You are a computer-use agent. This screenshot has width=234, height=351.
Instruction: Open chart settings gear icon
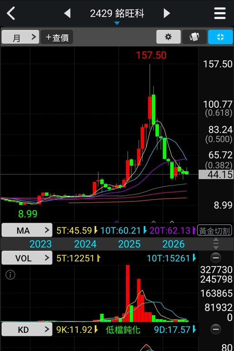tap(168, 37)
